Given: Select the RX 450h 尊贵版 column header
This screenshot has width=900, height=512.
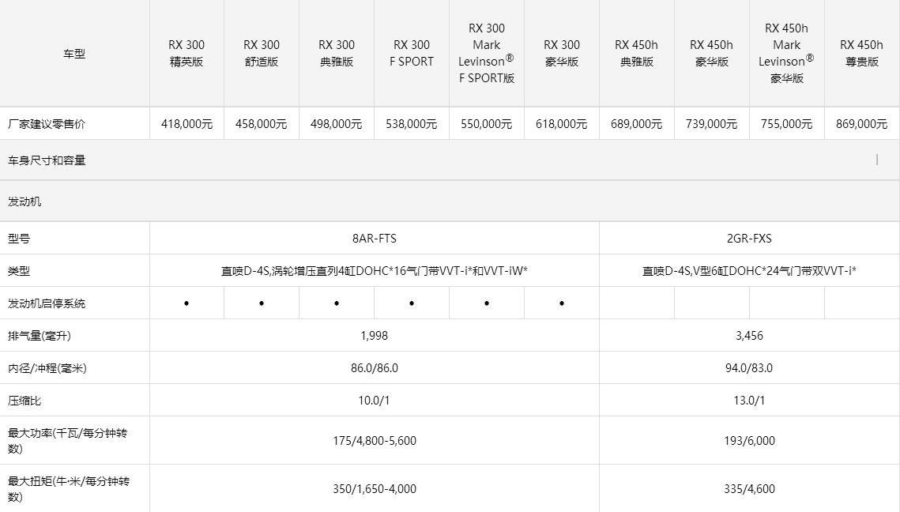Looking at the screenshot, I should (x=862, y=54).
